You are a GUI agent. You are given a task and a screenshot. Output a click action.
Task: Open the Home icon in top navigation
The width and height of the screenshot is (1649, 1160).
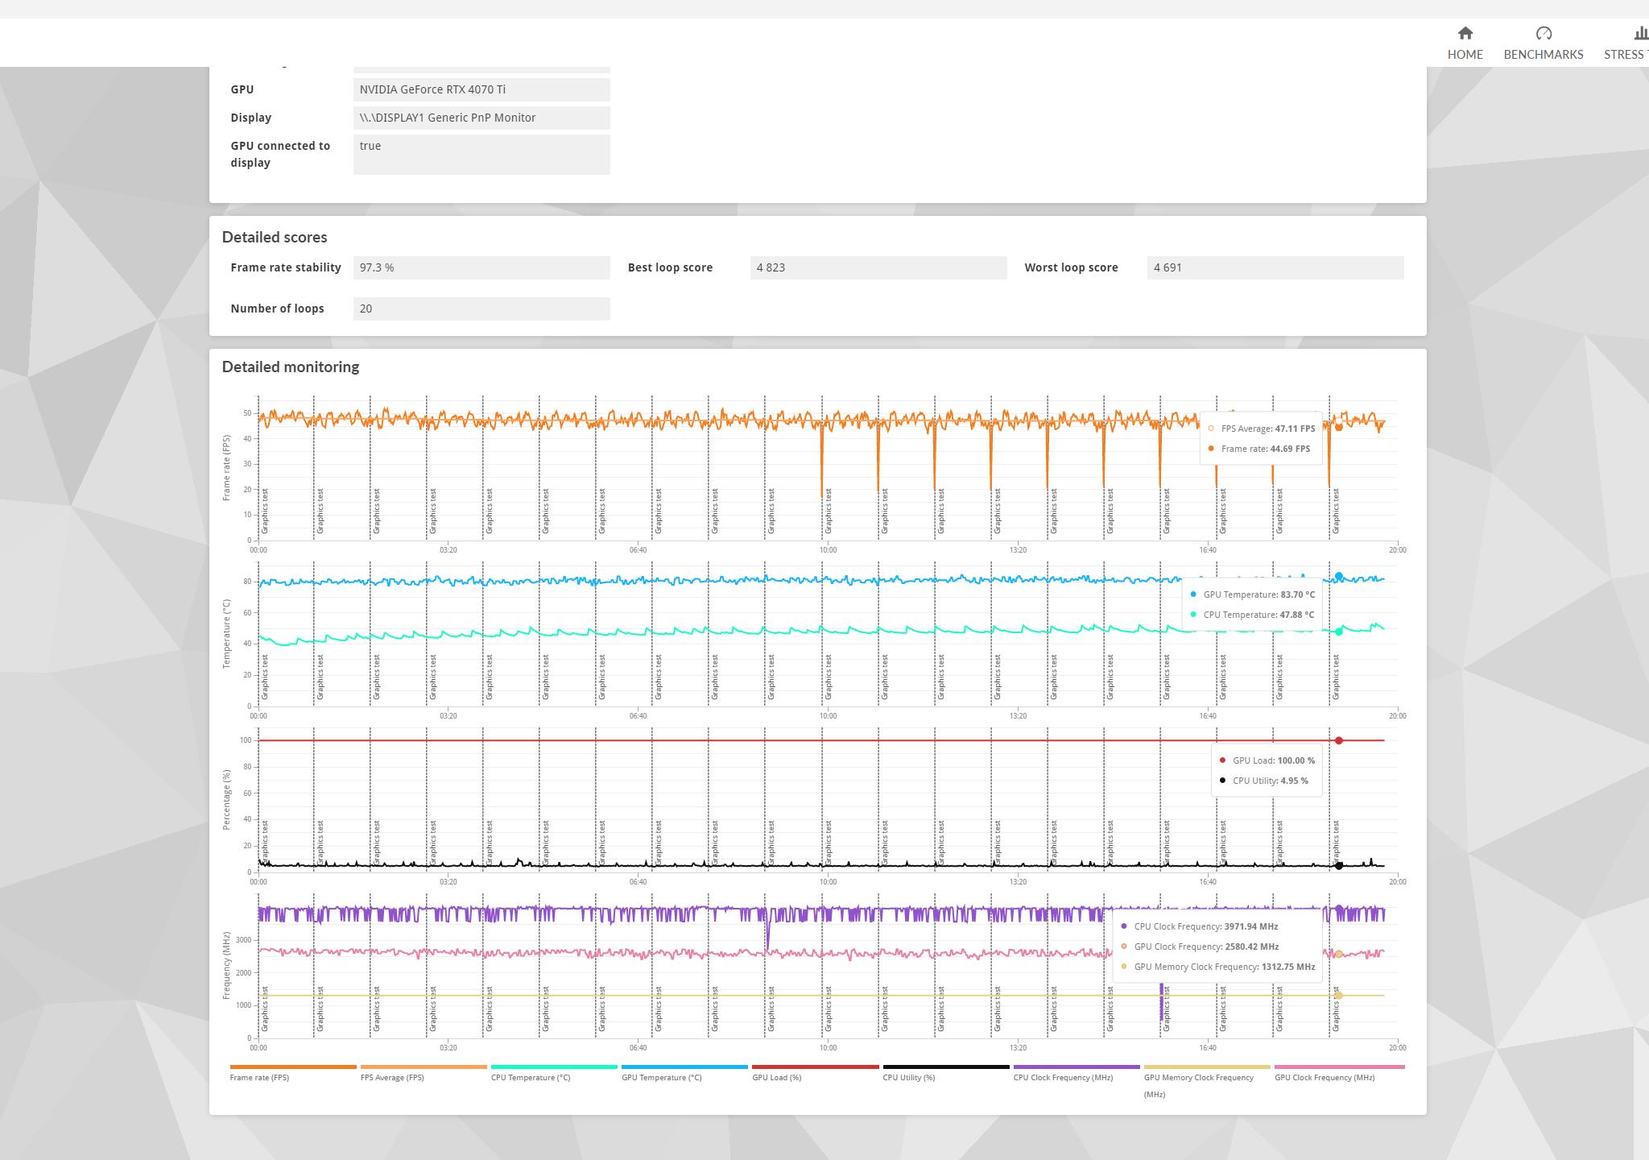click(1465, 33)
